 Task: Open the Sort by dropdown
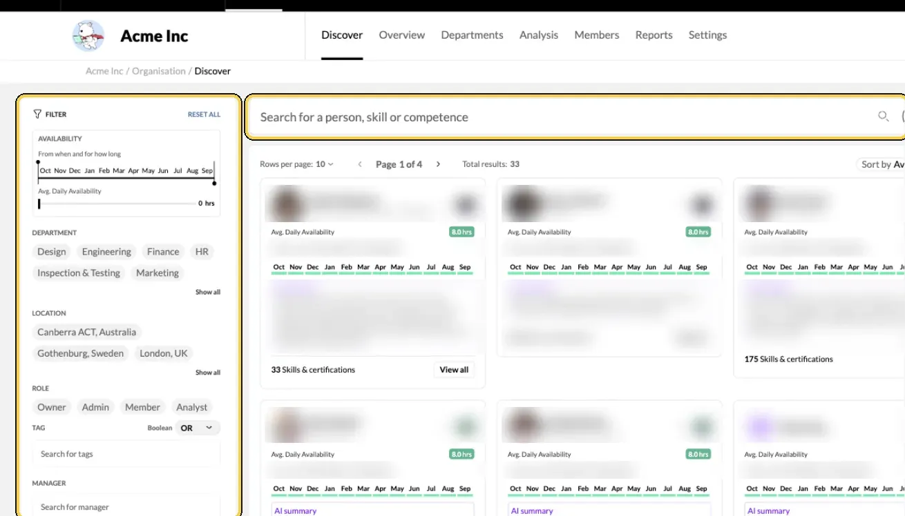point(881,164)
